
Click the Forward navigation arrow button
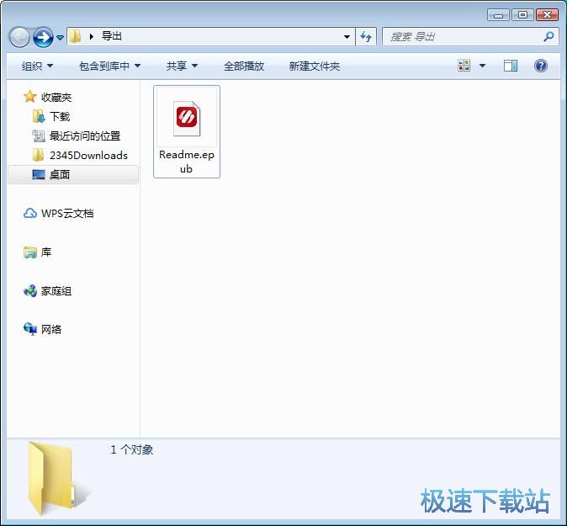(44, 37)
